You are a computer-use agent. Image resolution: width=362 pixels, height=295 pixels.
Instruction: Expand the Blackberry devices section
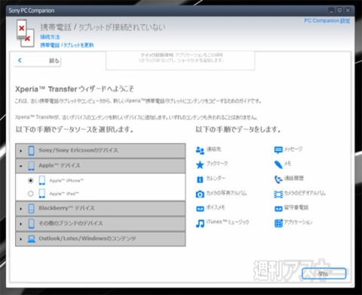21,209
